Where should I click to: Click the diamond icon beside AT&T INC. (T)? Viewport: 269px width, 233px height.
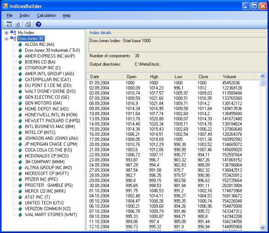pyautogui.click(x=20, y=197)
